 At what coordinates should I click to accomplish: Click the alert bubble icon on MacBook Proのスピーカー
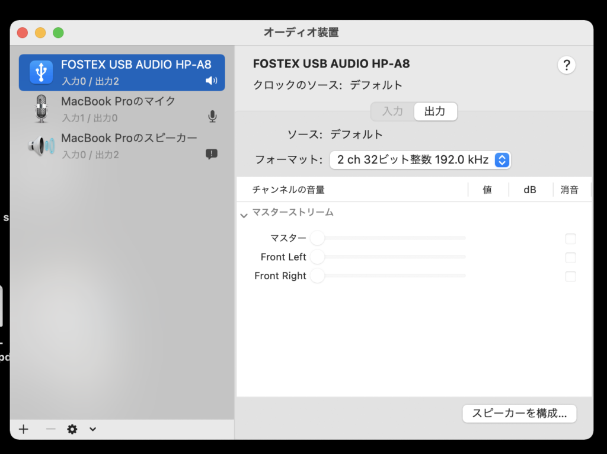coord(212,154)
